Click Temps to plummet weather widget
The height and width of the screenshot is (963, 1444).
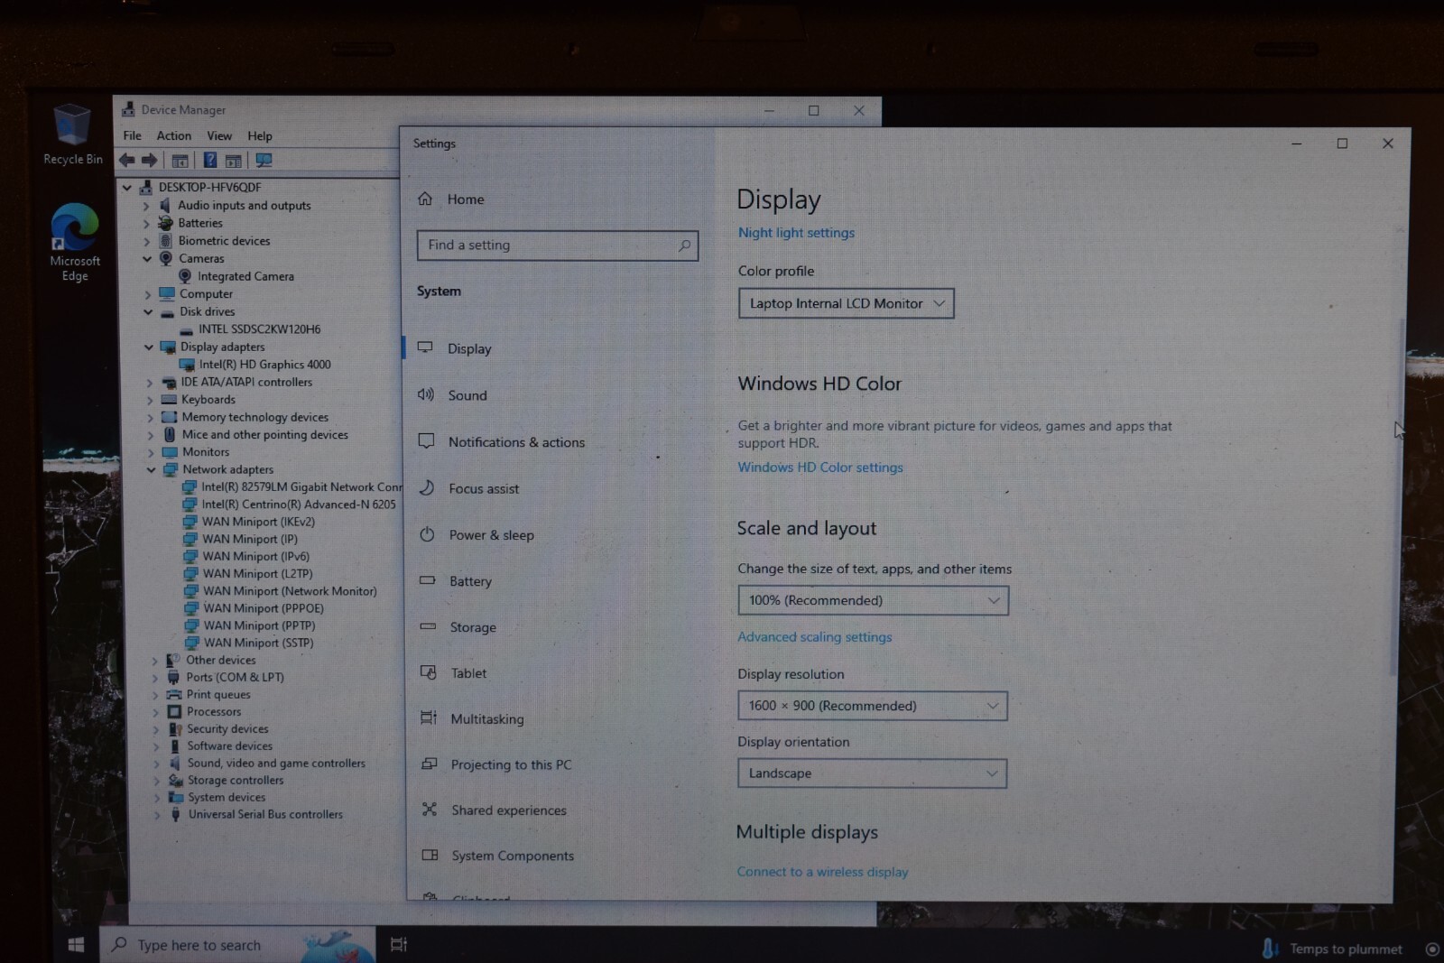(1334, 949)
